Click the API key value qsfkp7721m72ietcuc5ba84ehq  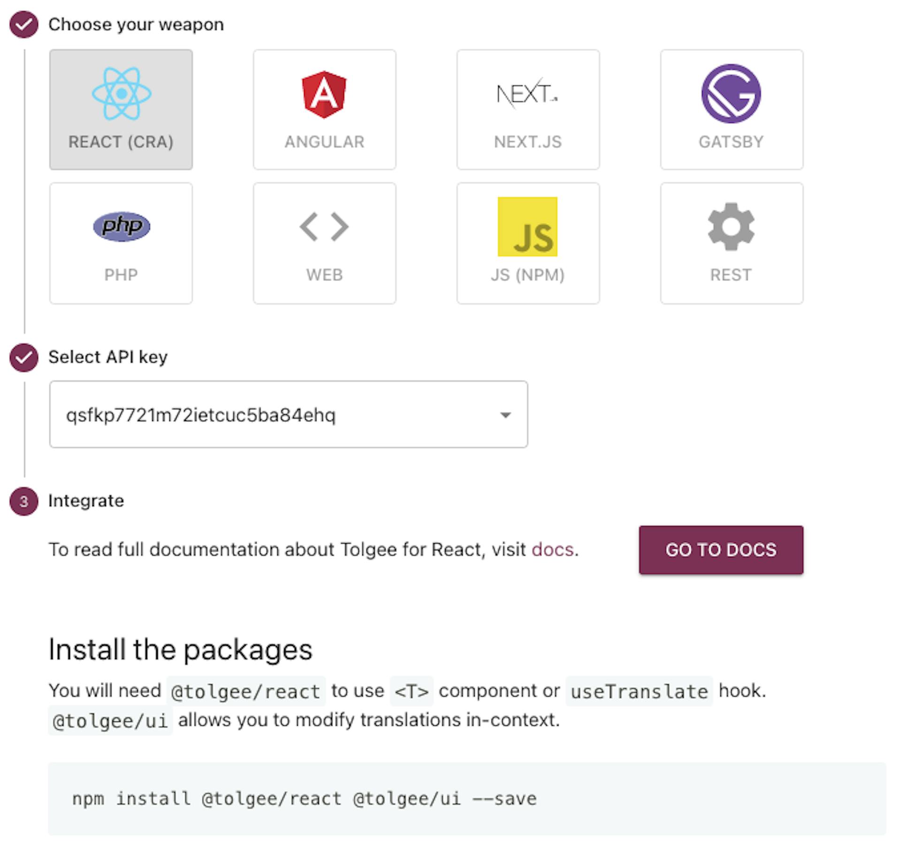click(201, 415)
